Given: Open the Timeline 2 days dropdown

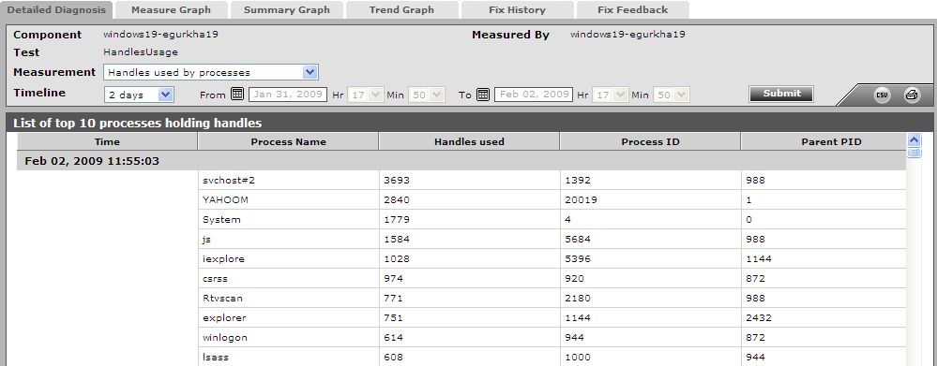Looking at the screenshot, I should [x=139, y=95].
